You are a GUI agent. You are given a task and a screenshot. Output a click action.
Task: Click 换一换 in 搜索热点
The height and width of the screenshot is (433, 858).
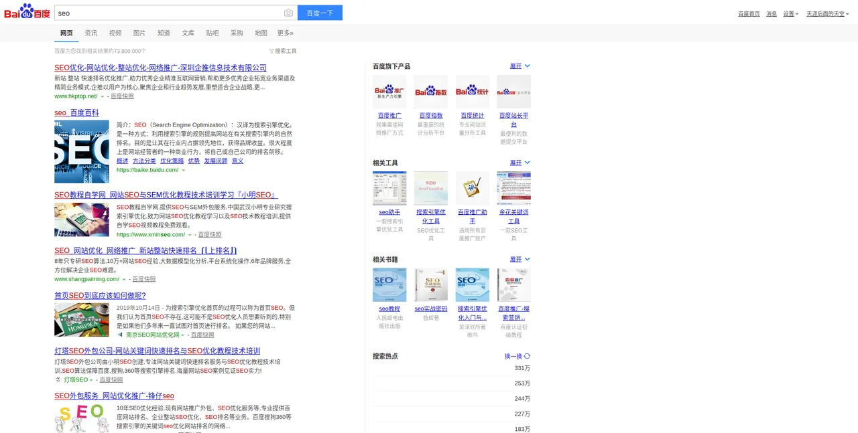[513, 356]
